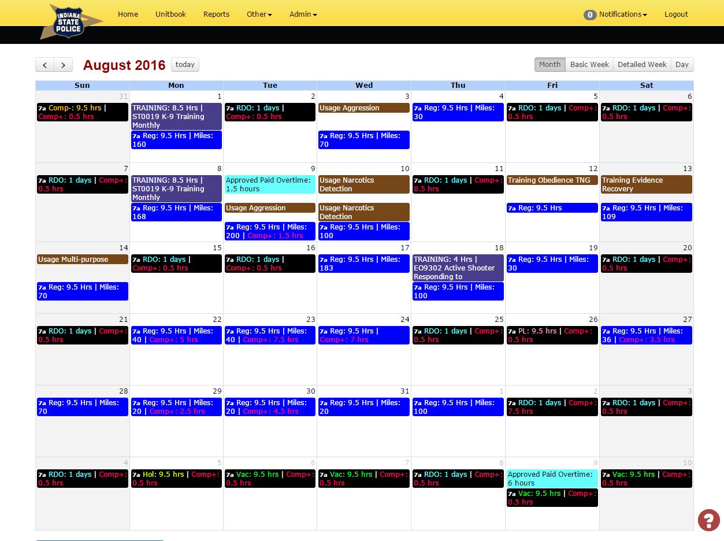
Task: Open Training Evidence Recovery event
Action: point(647,184)
